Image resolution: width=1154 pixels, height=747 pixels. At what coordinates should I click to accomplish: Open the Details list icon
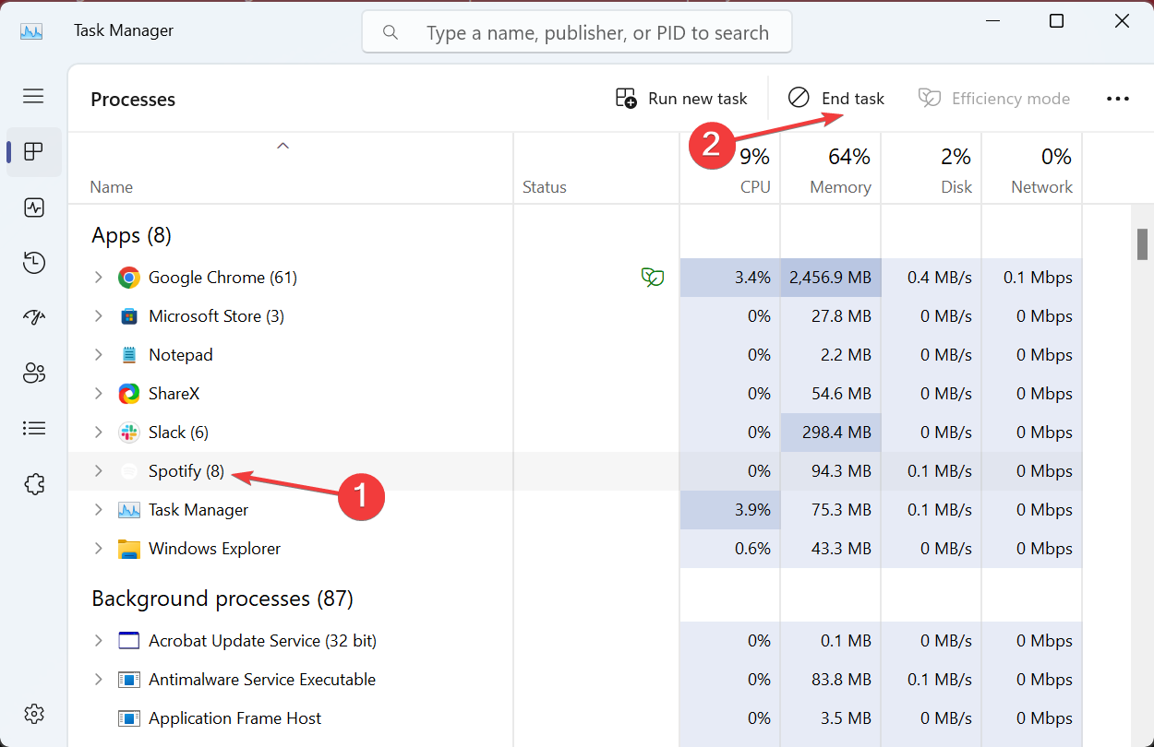point(34,428)
